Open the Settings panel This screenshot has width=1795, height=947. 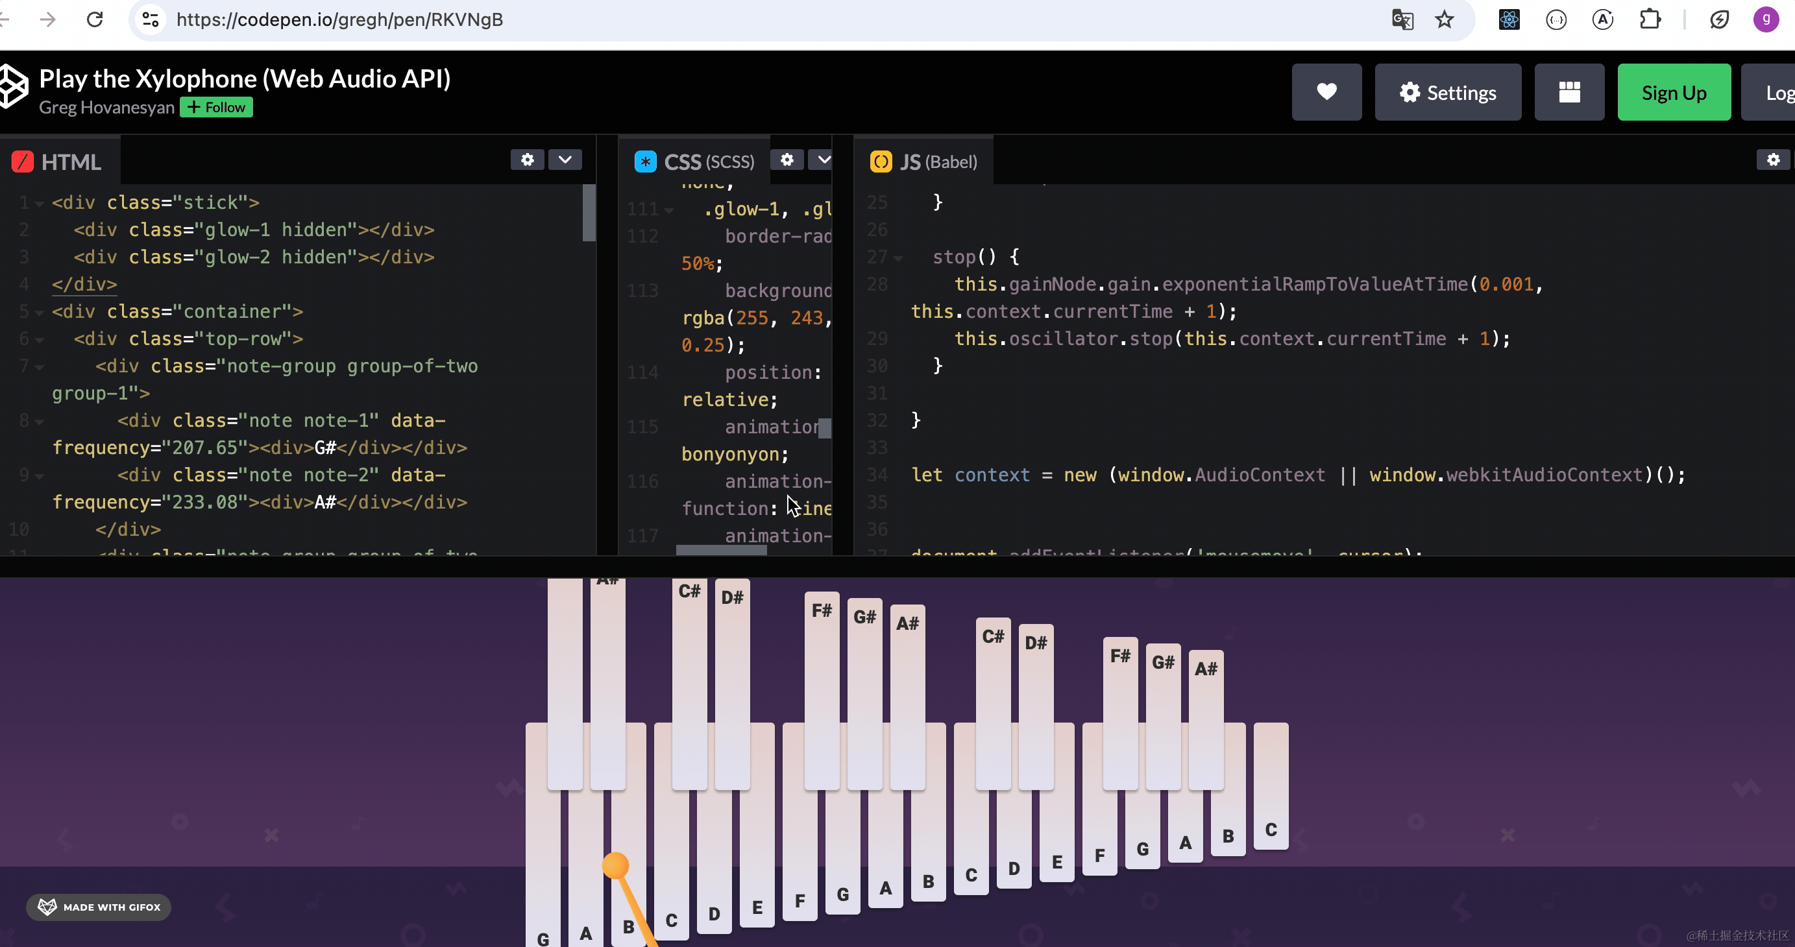point(1448,93)
